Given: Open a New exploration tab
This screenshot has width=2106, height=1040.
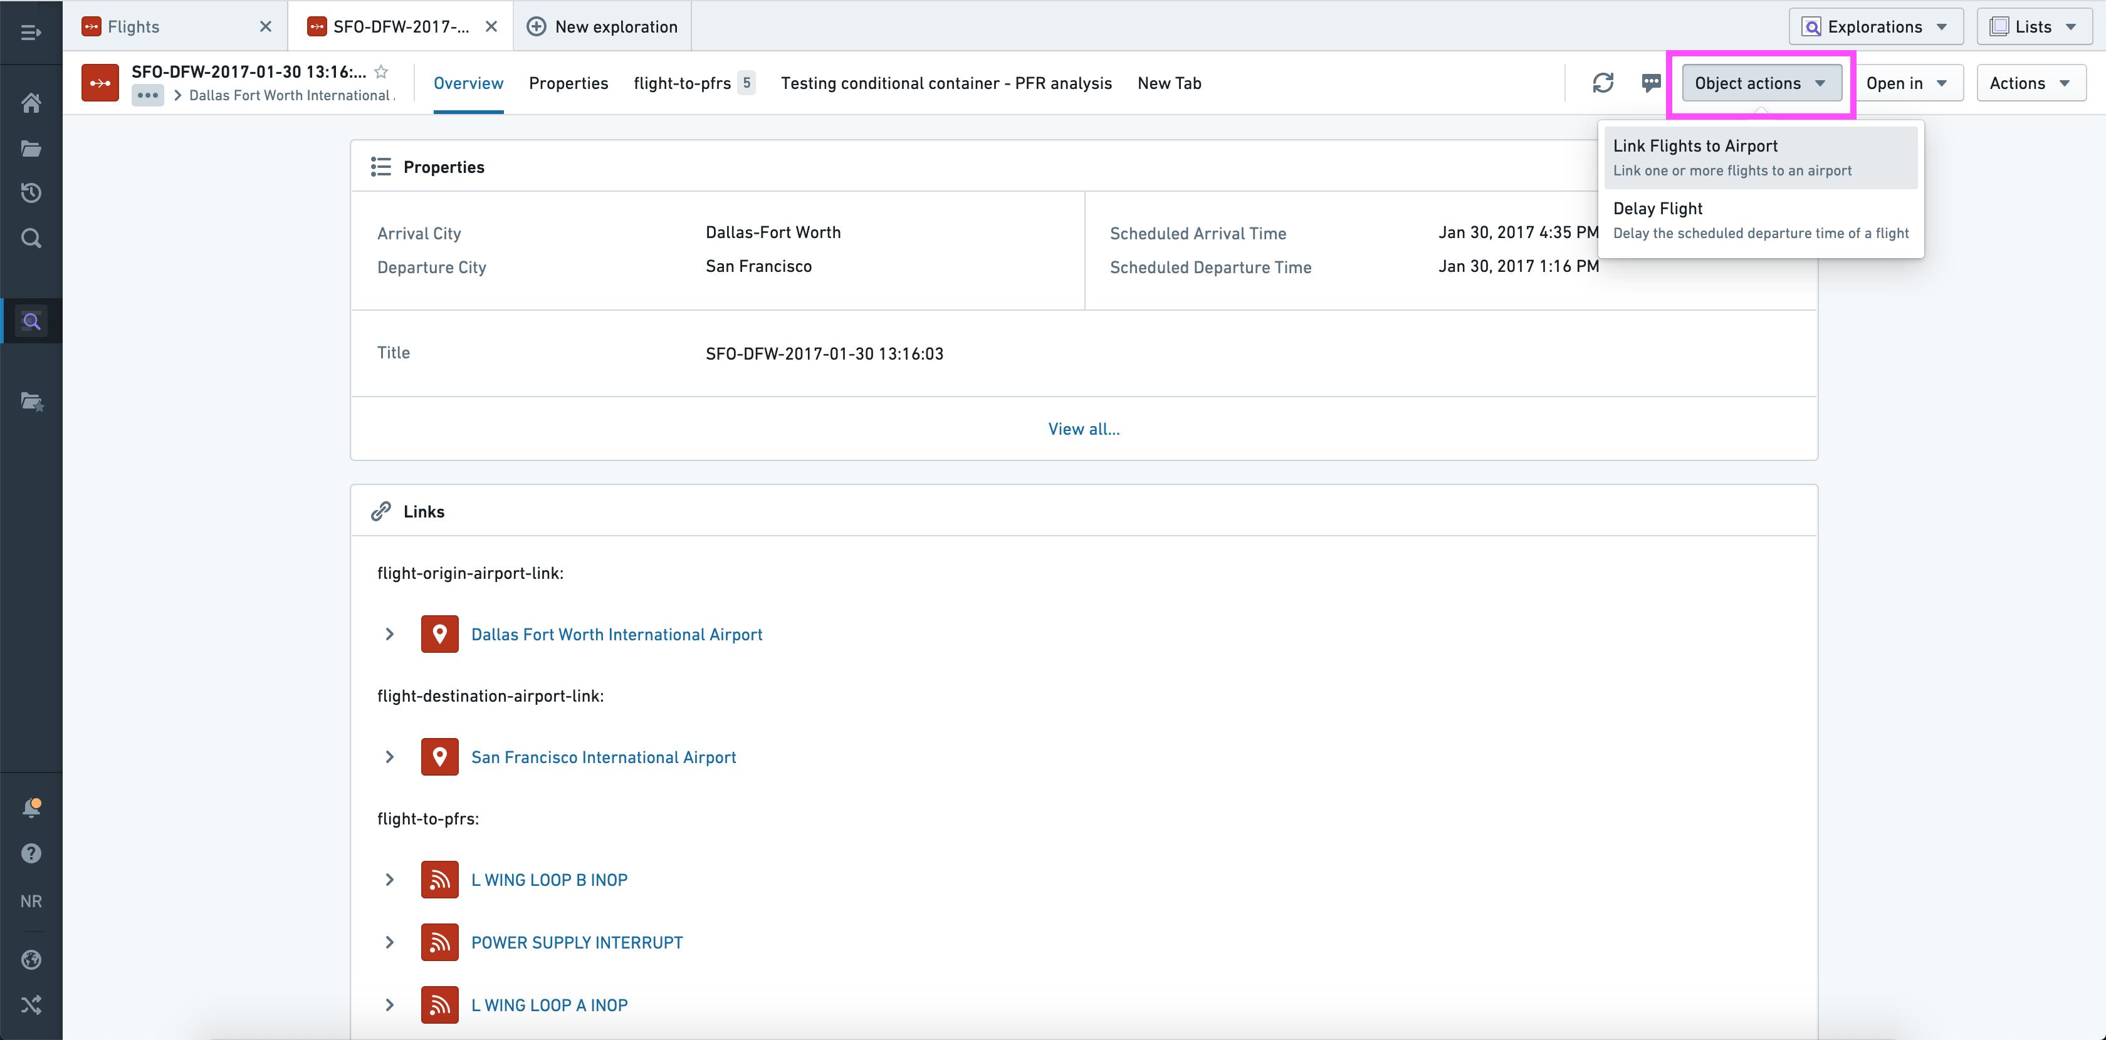Looking at the screenshot, I should (602, 27).
